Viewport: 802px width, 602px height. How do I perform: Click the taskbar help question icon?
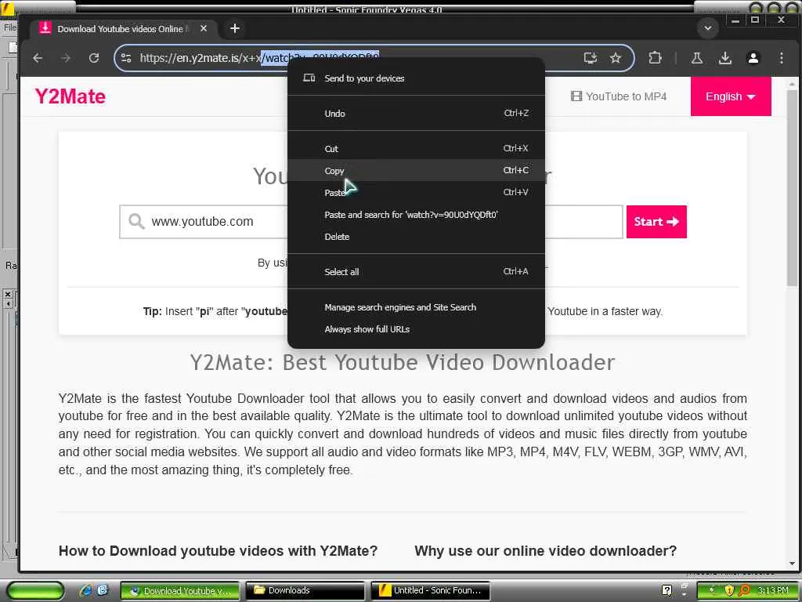(x=667, y=590)
